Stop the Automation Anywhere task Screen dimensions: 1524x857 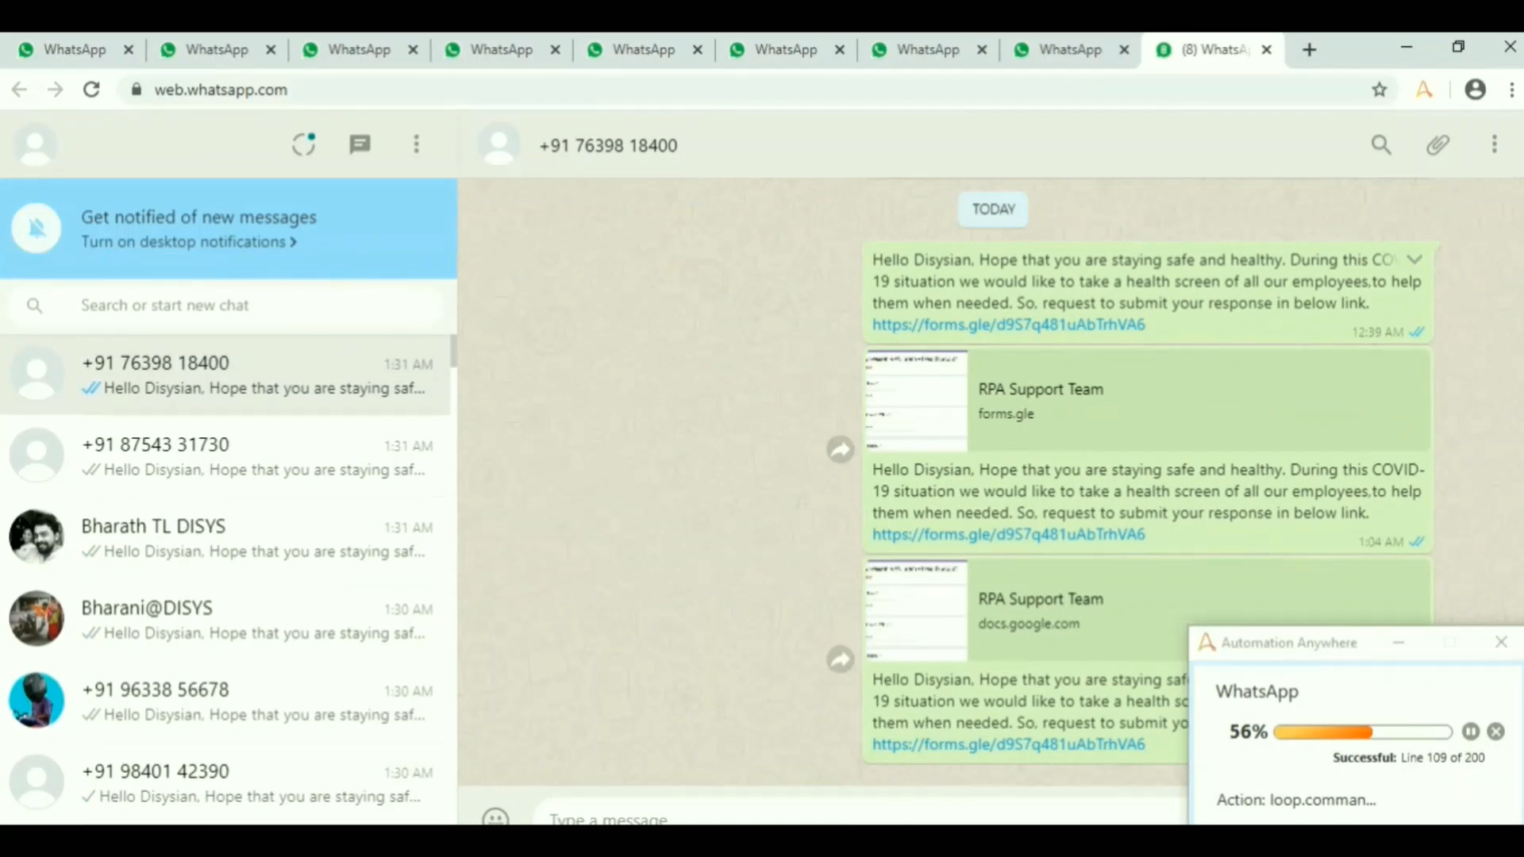point(1495,732)
